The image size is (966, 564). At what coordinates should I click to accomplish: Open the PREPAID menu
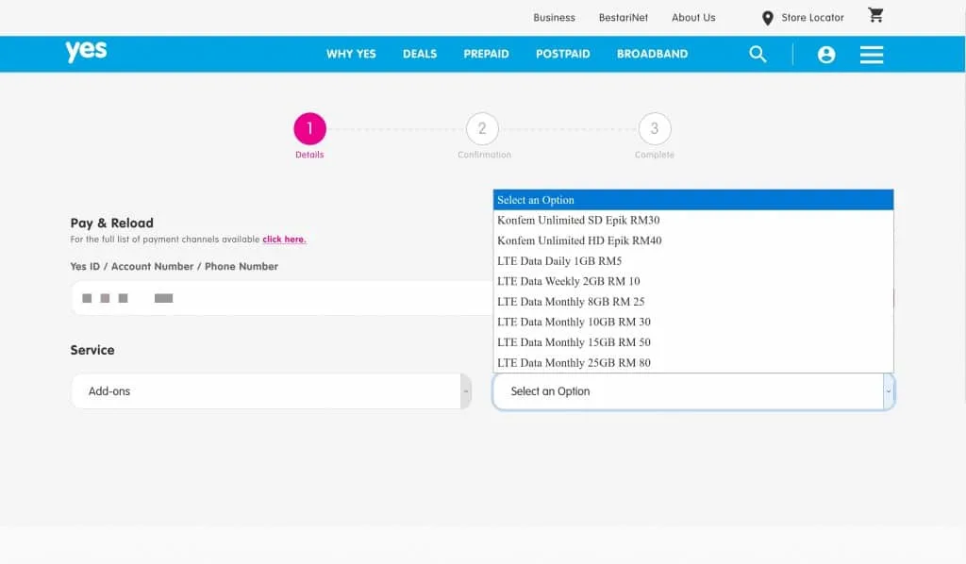486,54
